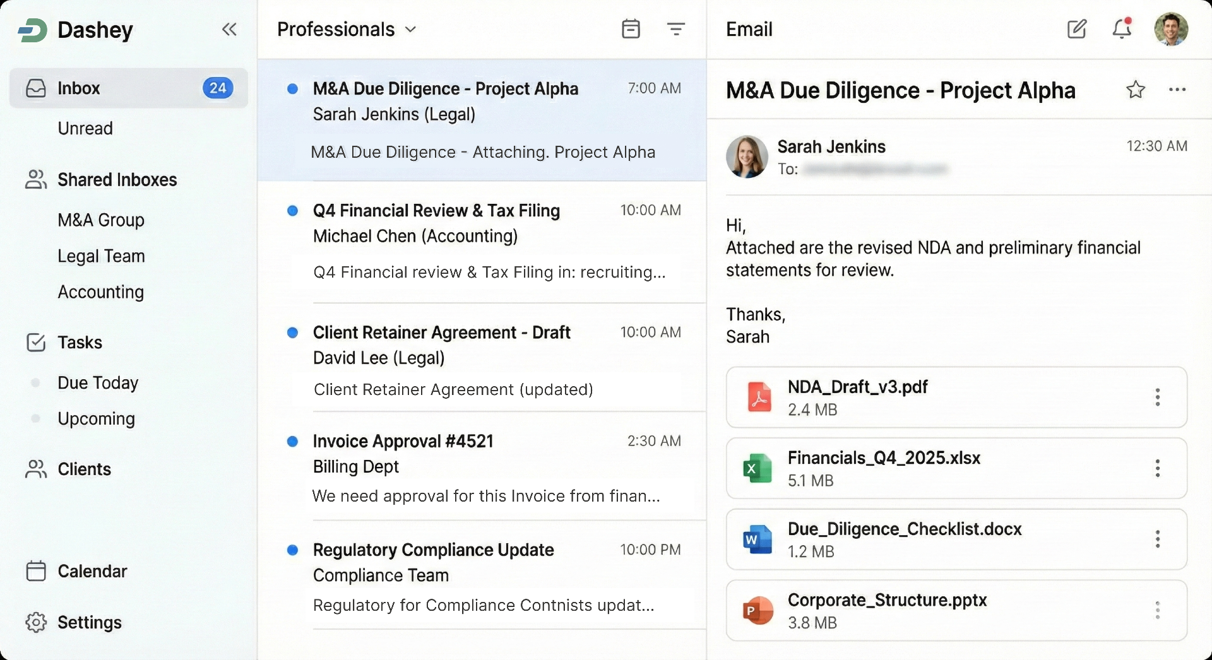Viewport: 1212px width, 660px height.
Task: Go to Settings
Action: point(89,622)
